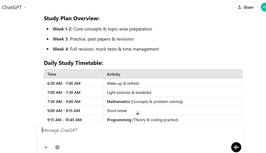The width and height of the screenshot is (266, 153).
Task: Click the Daily Study Timetable heading
Action: click(x=73, y=63)
